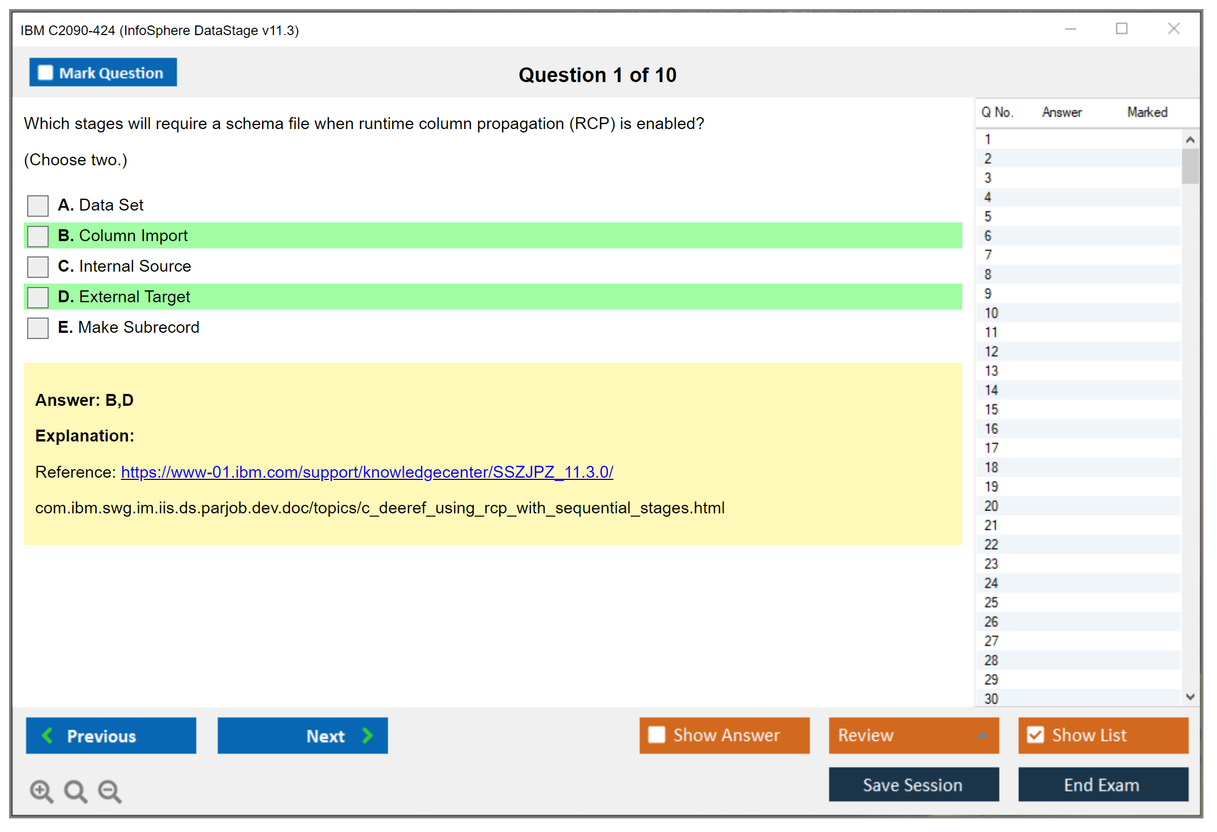Click the End Exam button
Viewport: 1217px width, 832px height.
point(1102,784)
